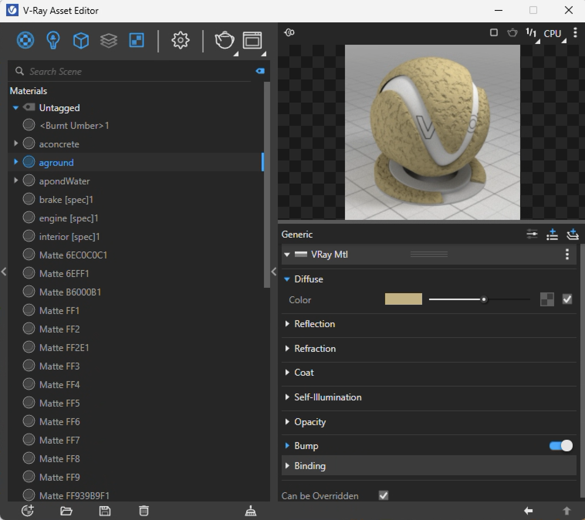585x520 pixels.
Task: Collapse the Diffuse section
Action: point(287,279)
